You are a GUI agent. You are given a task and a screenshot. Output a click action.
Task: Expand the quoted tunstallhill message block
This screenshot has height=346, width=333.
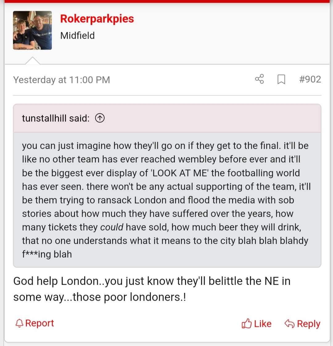coord(166,200)
